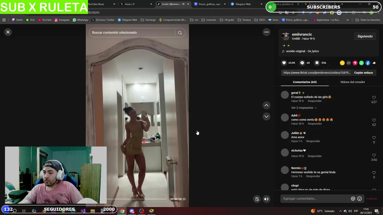Click the yellow repost icon
Viewport: 383px width, 215px height.
coord(342,63)
